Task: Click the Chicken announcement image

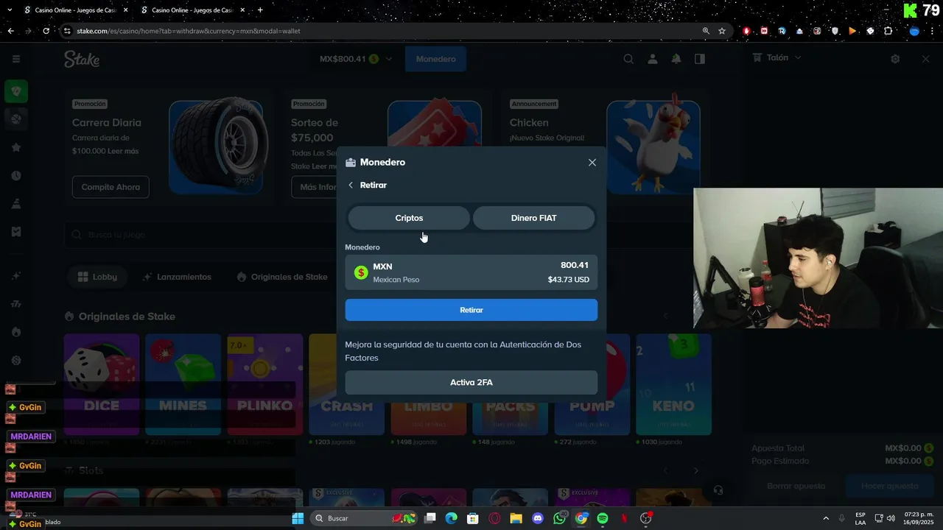Action: 653,147
